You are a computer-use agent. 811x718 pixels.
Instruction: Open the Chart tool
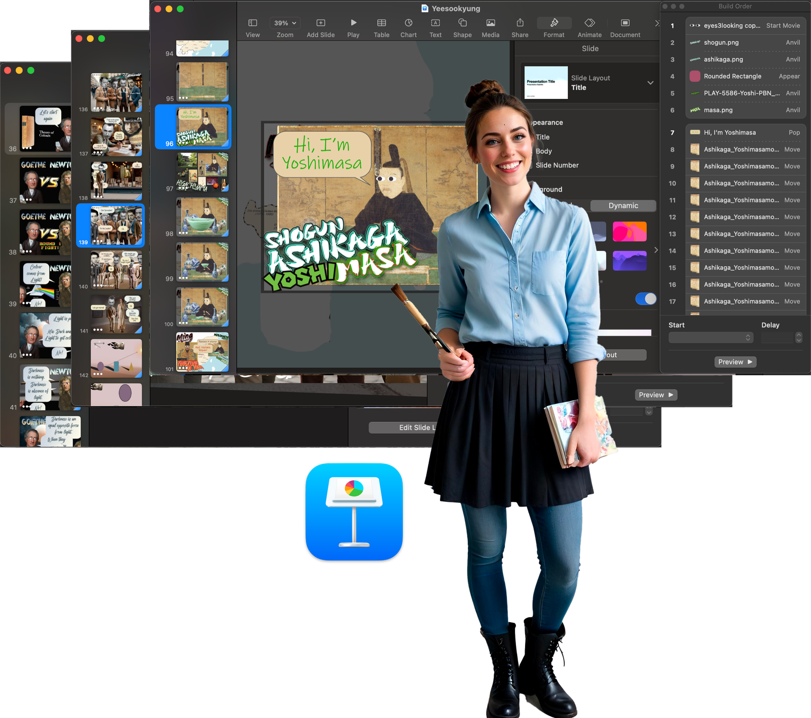409,23
